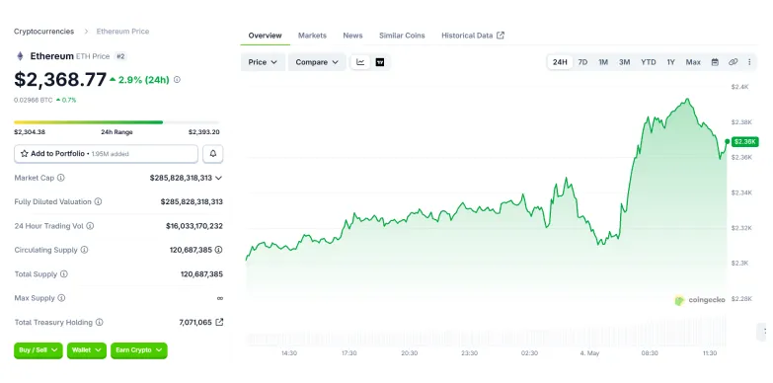Switch to the Similar Coins tab
This screenshot has height=383, width=773.
(x=402, y=36)
